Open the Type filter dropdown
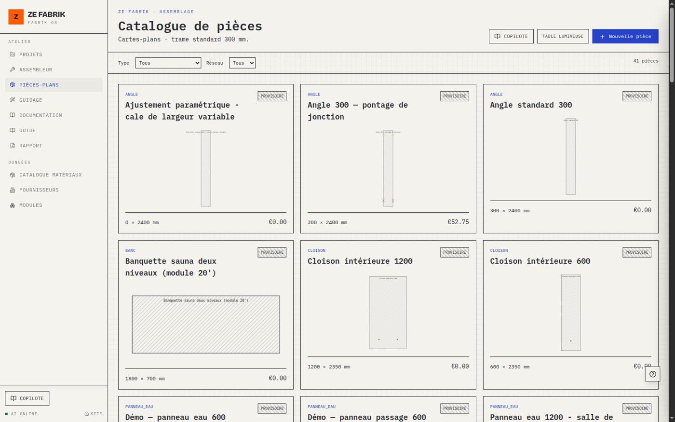 (x=168, y=63)
